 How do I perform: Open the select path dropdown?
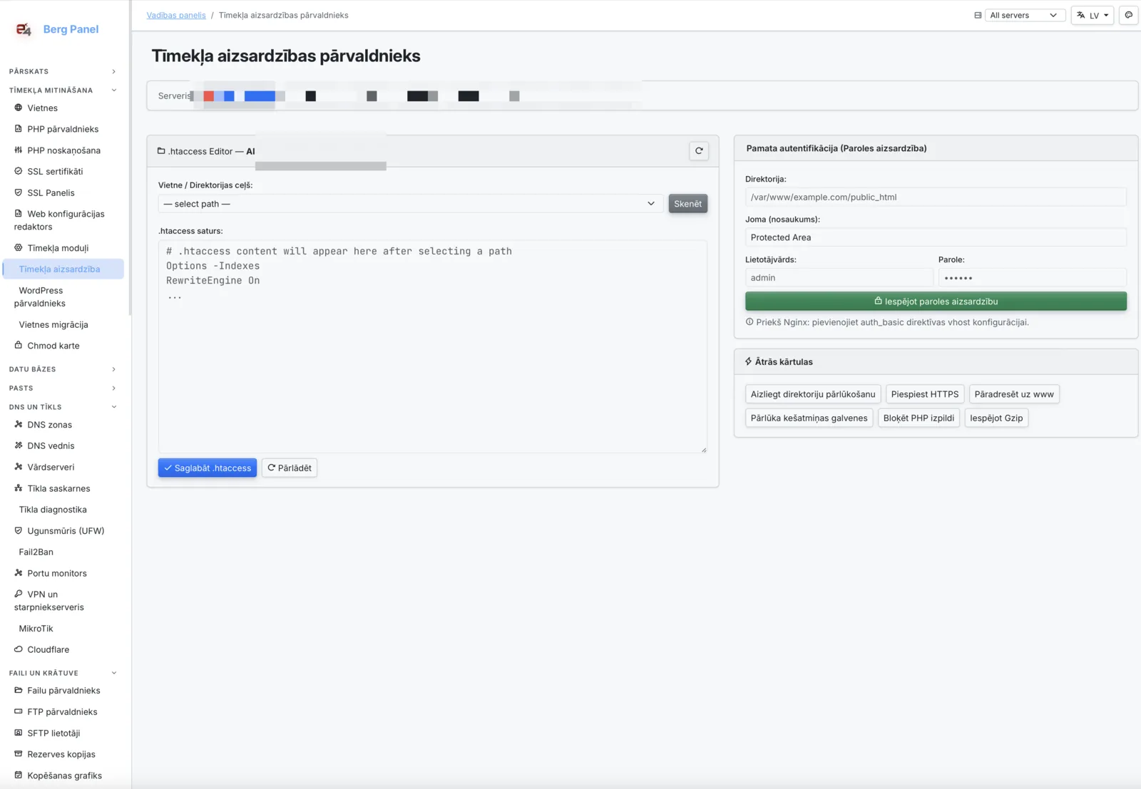click(x=411, y=204)
